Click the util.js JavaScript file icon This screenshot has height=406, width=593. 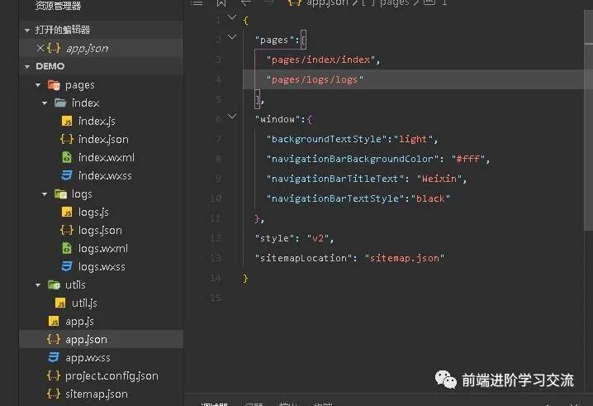click(x=60, y=303)
